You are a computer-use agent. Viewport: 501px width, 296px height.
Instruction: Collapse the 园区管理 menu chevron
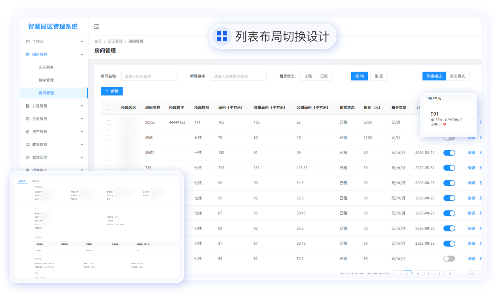(x=82, y=55)
